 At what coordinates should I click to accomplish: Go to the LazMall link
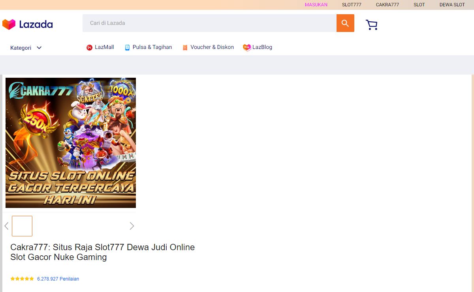(104, 47)
